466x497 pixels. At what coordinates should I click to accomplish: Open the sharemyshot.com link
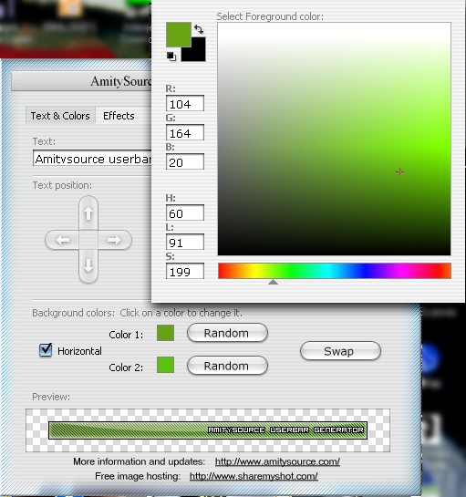click(254, 476)
